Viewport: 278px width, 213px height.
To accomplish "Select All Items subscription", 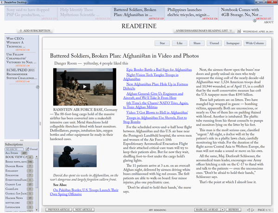I will pos(16,153).
